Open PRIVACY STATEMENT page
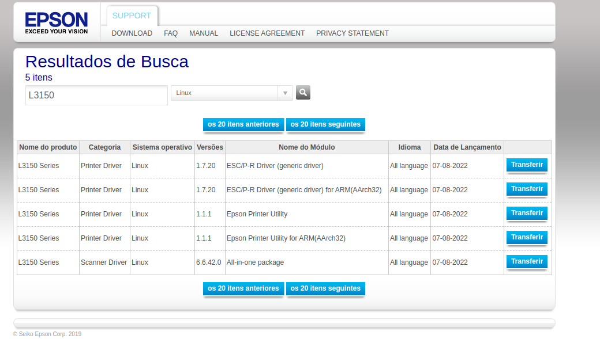Viewport: 600px width, 339px height. [352, 33]
